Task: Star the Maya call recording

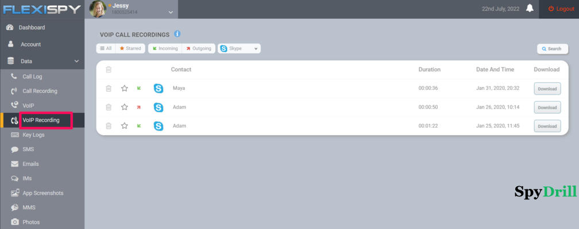Action: [124, 88]
